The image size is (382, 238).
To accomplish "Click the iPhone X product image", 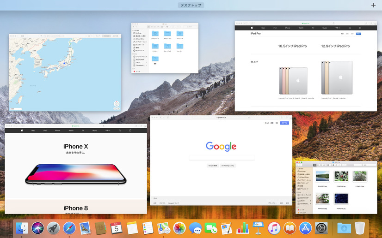I will (x=76, y=174).
